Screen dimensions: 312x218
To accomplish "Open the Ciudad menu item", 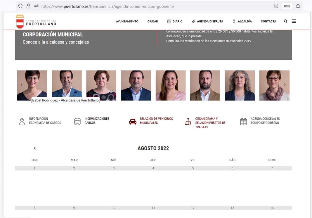I will (152, 22).
